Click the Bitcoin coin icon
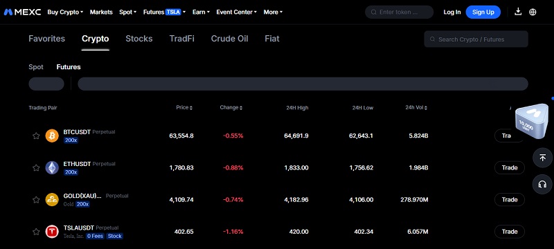 tap(52, 136)
